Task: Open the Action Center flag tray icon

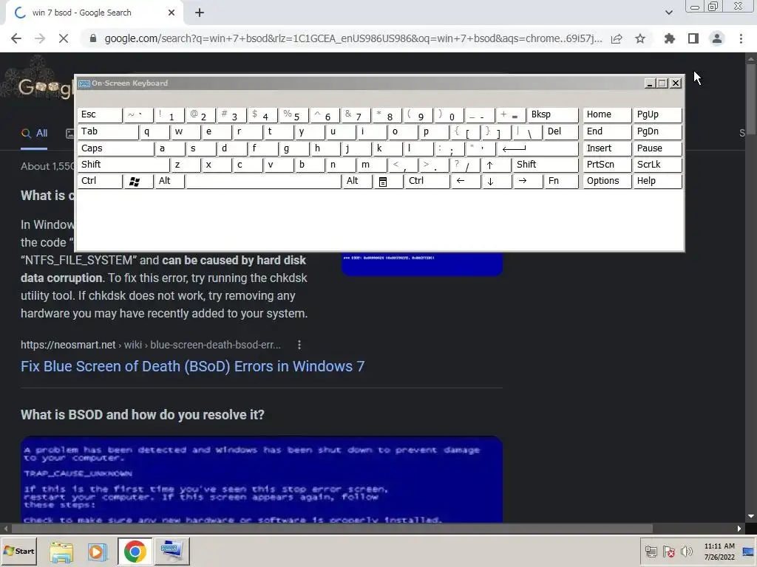Action: point(668,551)
